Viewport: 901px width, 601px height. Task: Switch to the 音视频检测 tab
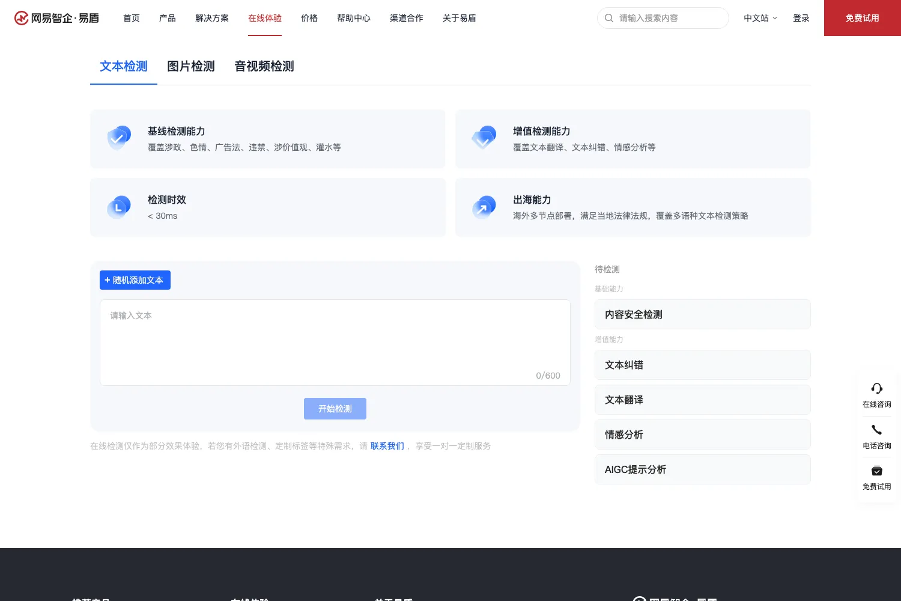pos(264,66)
